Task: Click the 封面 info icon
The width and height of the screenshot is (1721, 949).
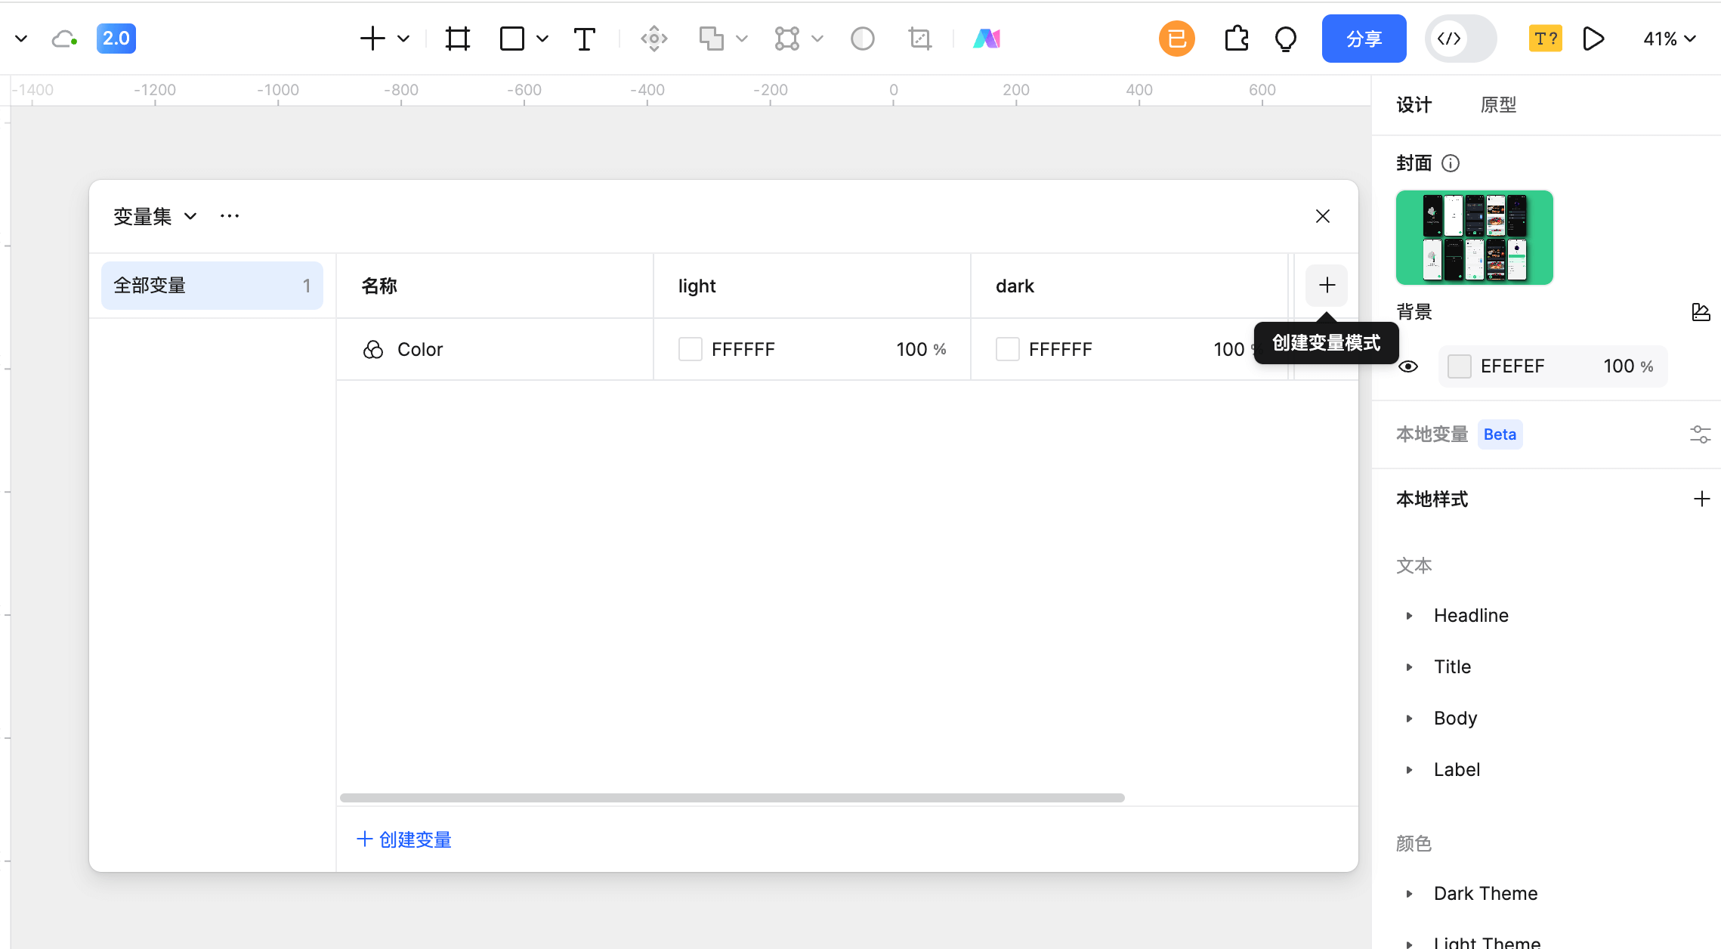Action: click(x=1451, y=163)
